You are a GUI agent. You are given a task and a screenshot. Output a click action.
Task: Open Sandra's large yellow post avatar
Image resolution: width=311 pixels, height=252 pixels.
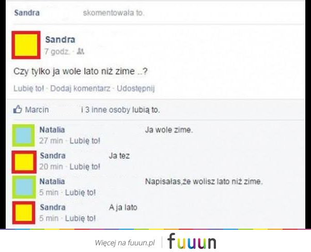click(x=26, y=45)
